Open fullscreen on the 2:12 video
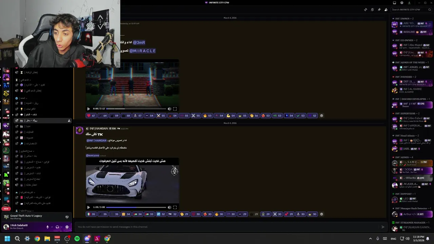 175,109
